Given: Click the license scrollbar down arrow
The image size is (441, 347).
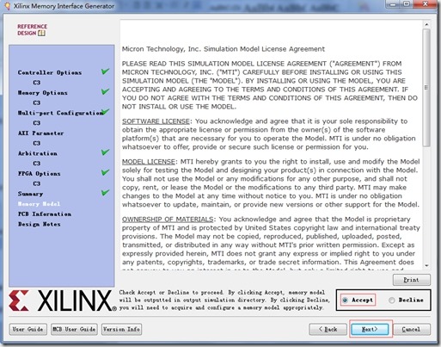Looking at the screenshot, I should pyautogui.click(x=426, y=266).
